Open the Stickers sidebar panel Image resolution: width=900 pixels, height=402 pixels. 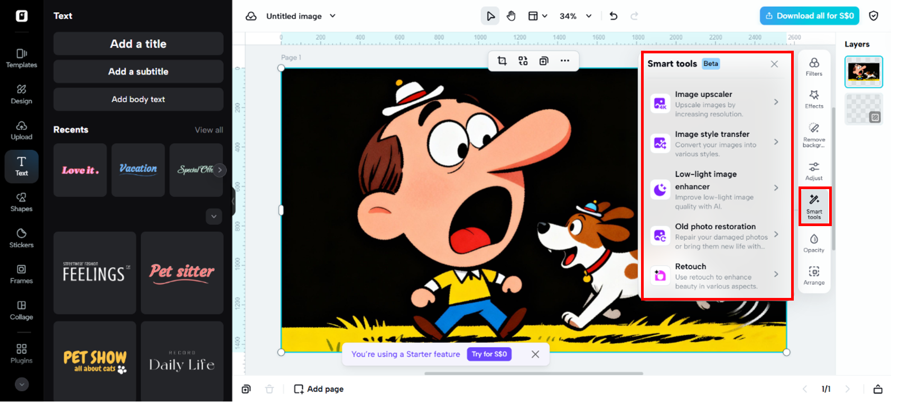click(x=22, y=238)
